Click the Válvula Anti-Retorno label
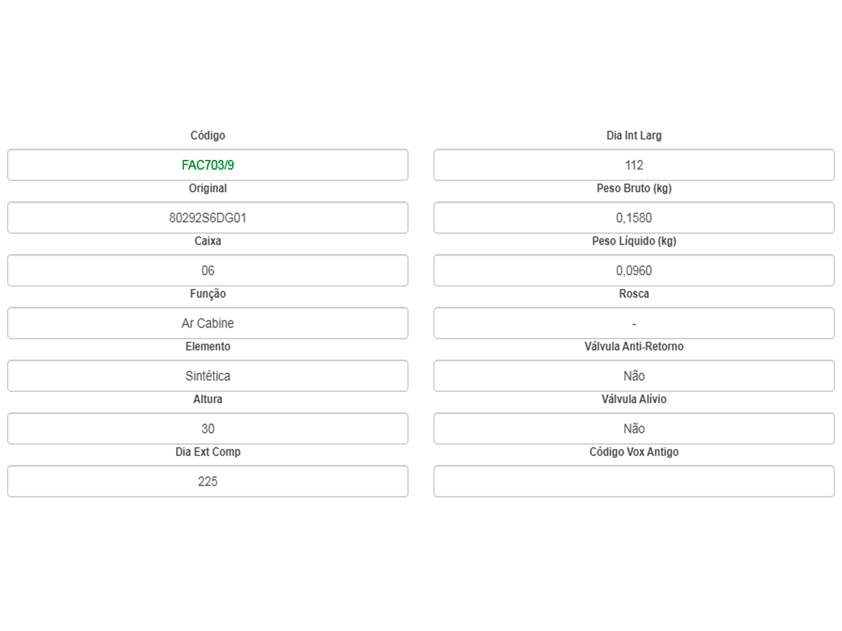The image size is (842, 631). 634,346
